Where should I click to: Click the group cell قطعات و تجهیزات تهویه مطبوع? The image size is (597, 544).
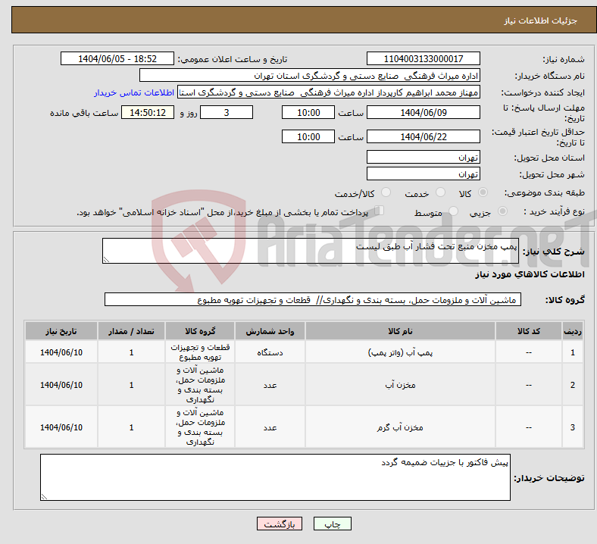(x=200, y=352)
